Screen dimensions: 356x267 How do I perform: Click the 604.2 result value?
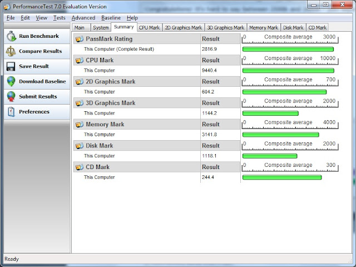(208, 92)
